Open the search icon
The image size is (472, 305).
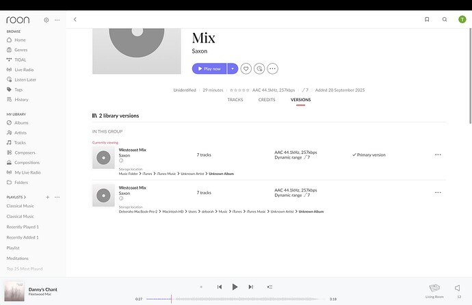445,19
